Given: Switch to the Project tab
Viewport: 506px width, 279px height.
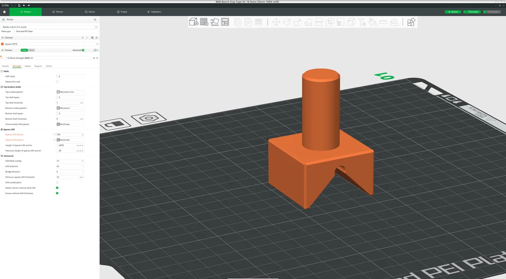Looking at the screenshot, I should (122, 12).
